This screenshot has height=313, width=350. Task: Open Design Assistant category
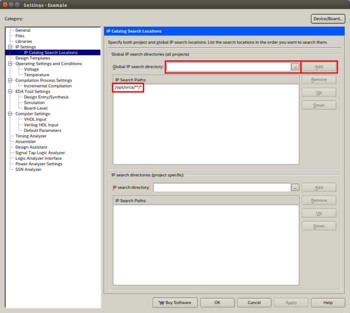tap(31, 147)
